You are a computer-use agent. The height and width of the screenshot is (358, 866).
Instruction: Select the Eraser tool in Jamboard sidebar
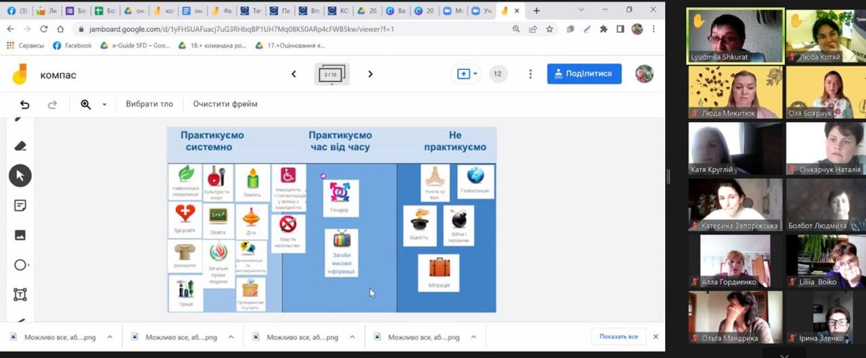tap(20, 146)
